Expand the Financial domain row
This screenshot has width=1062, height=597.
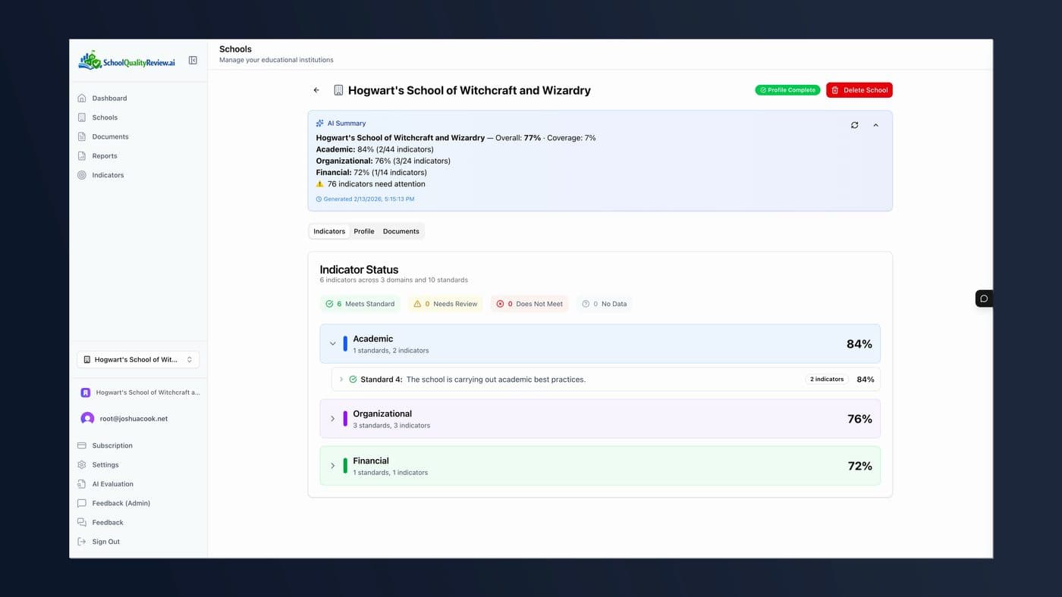[x=332, y=466]
